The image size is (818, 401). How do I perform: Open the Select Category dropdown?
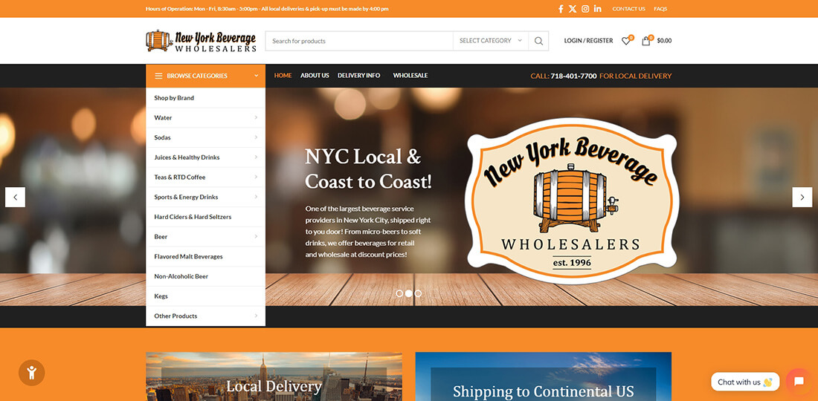tap(490, 41)
